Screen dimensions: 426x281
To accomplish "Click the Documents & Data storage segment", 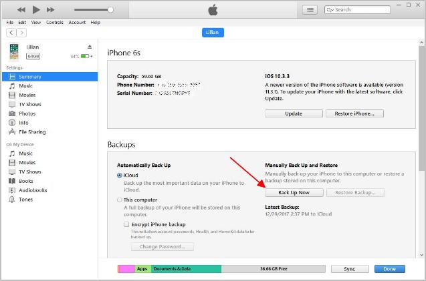I will (186, 269).
